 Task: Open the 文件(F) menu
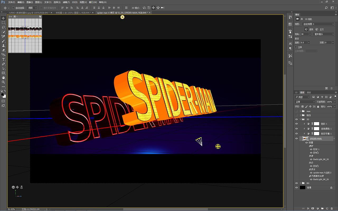(12, 2)
